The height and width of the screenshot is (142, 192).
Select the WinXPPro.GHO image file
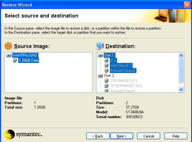pyautogui.click(x=25, y=55)
